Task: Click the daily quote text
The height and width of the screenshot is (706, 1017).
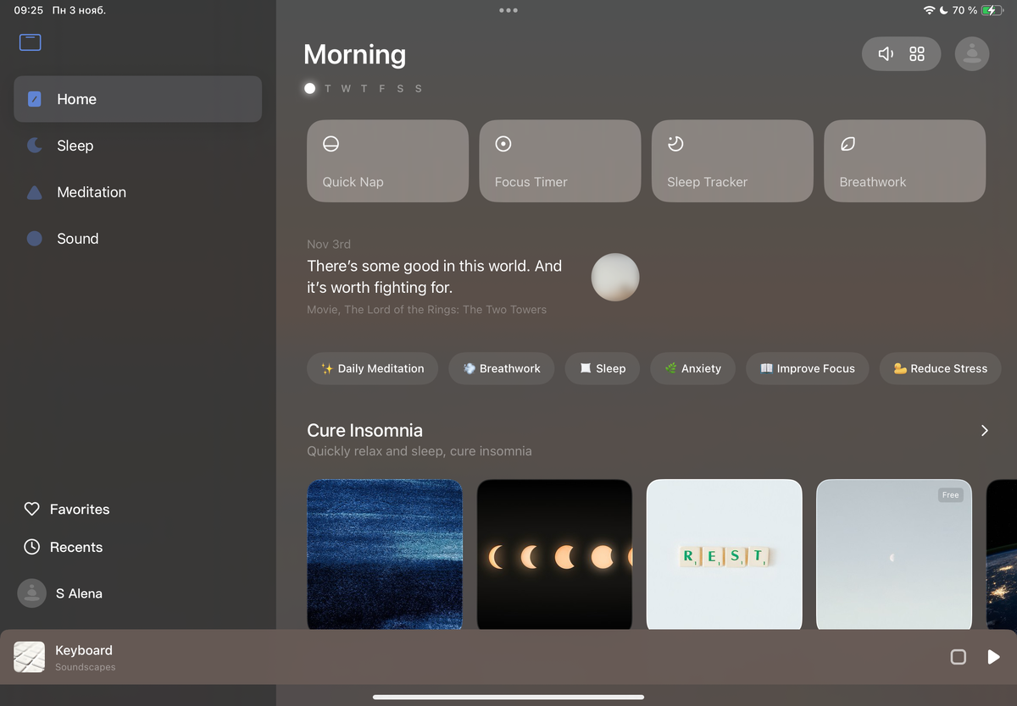Action: tap(434, 277)
